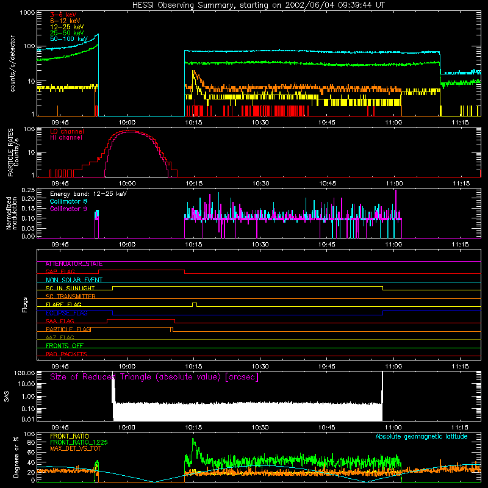Screen dimensions: 488x488
Task: Click the SC_IN_SUNLIGHT flag label
Action: pos(70,288)
